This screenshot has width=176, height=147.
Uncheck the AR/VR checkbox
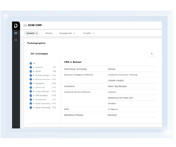(x=31, y=71)
